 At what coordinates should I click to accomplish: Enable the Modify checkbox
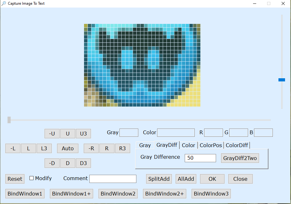click(x=32, y=178)
